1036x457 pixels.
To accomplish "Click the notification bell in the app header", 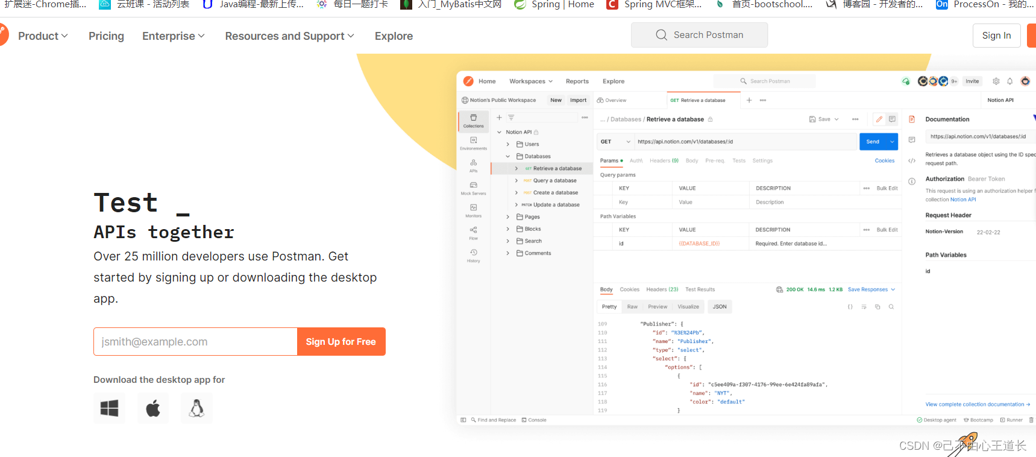I will (1009, 81).
